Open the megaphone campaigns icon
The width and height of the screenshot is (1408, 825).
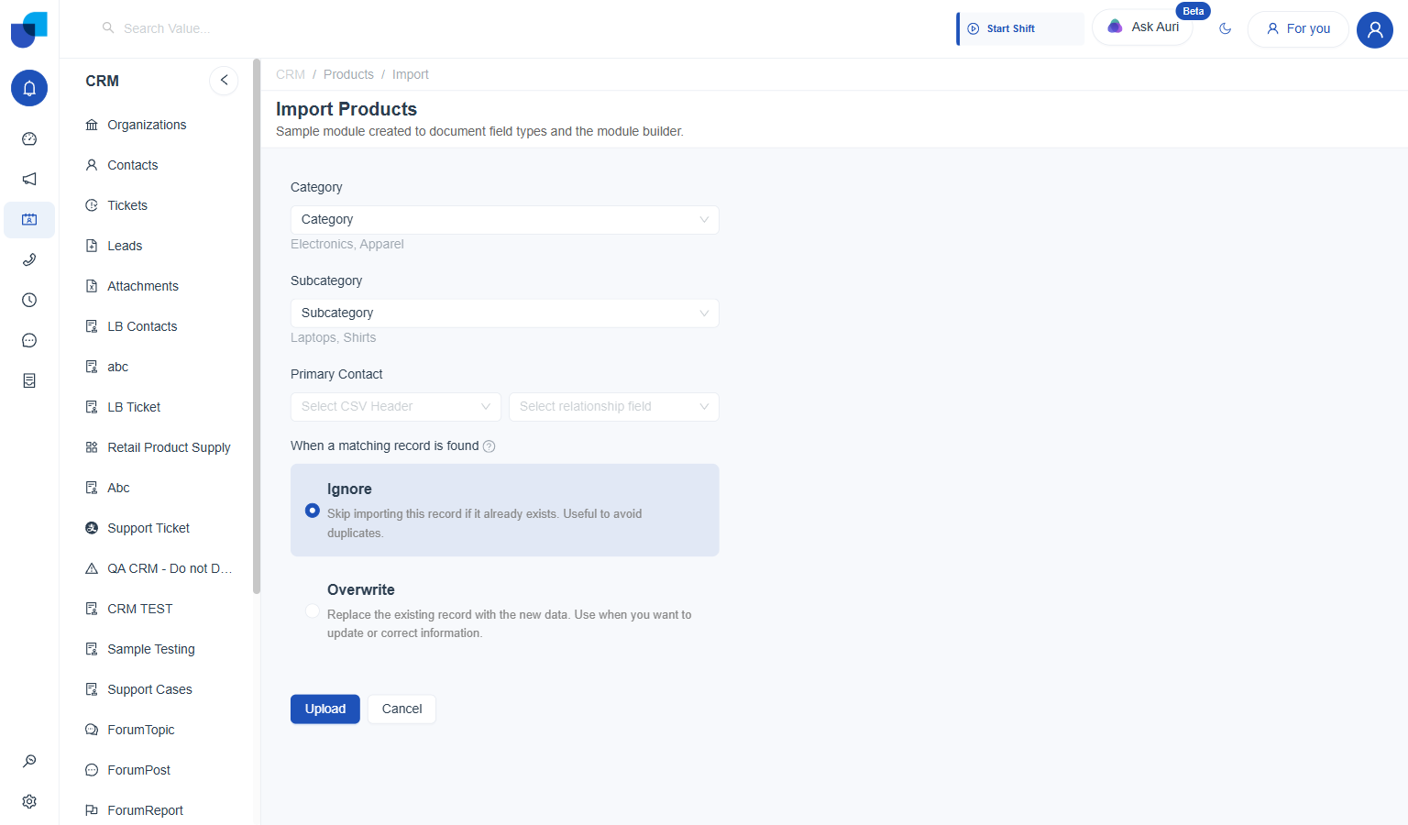[29, 180]
